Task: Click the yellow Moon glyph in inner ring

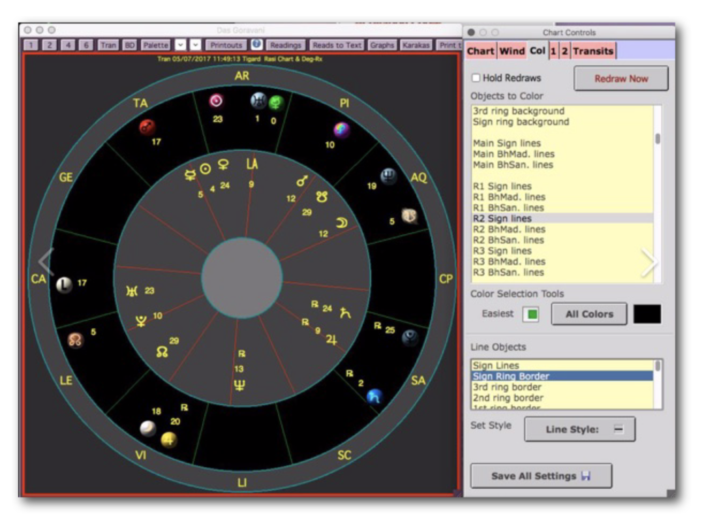Action: [341, 222]
